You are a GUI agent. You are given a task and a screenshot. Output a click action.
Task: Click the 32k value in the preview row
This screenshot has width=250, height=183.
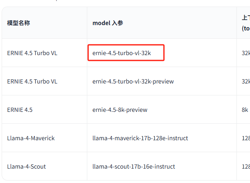245,81
